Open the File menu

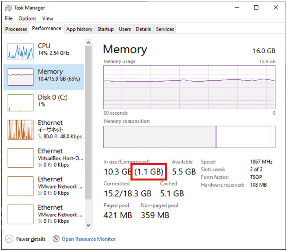[9, 18]
